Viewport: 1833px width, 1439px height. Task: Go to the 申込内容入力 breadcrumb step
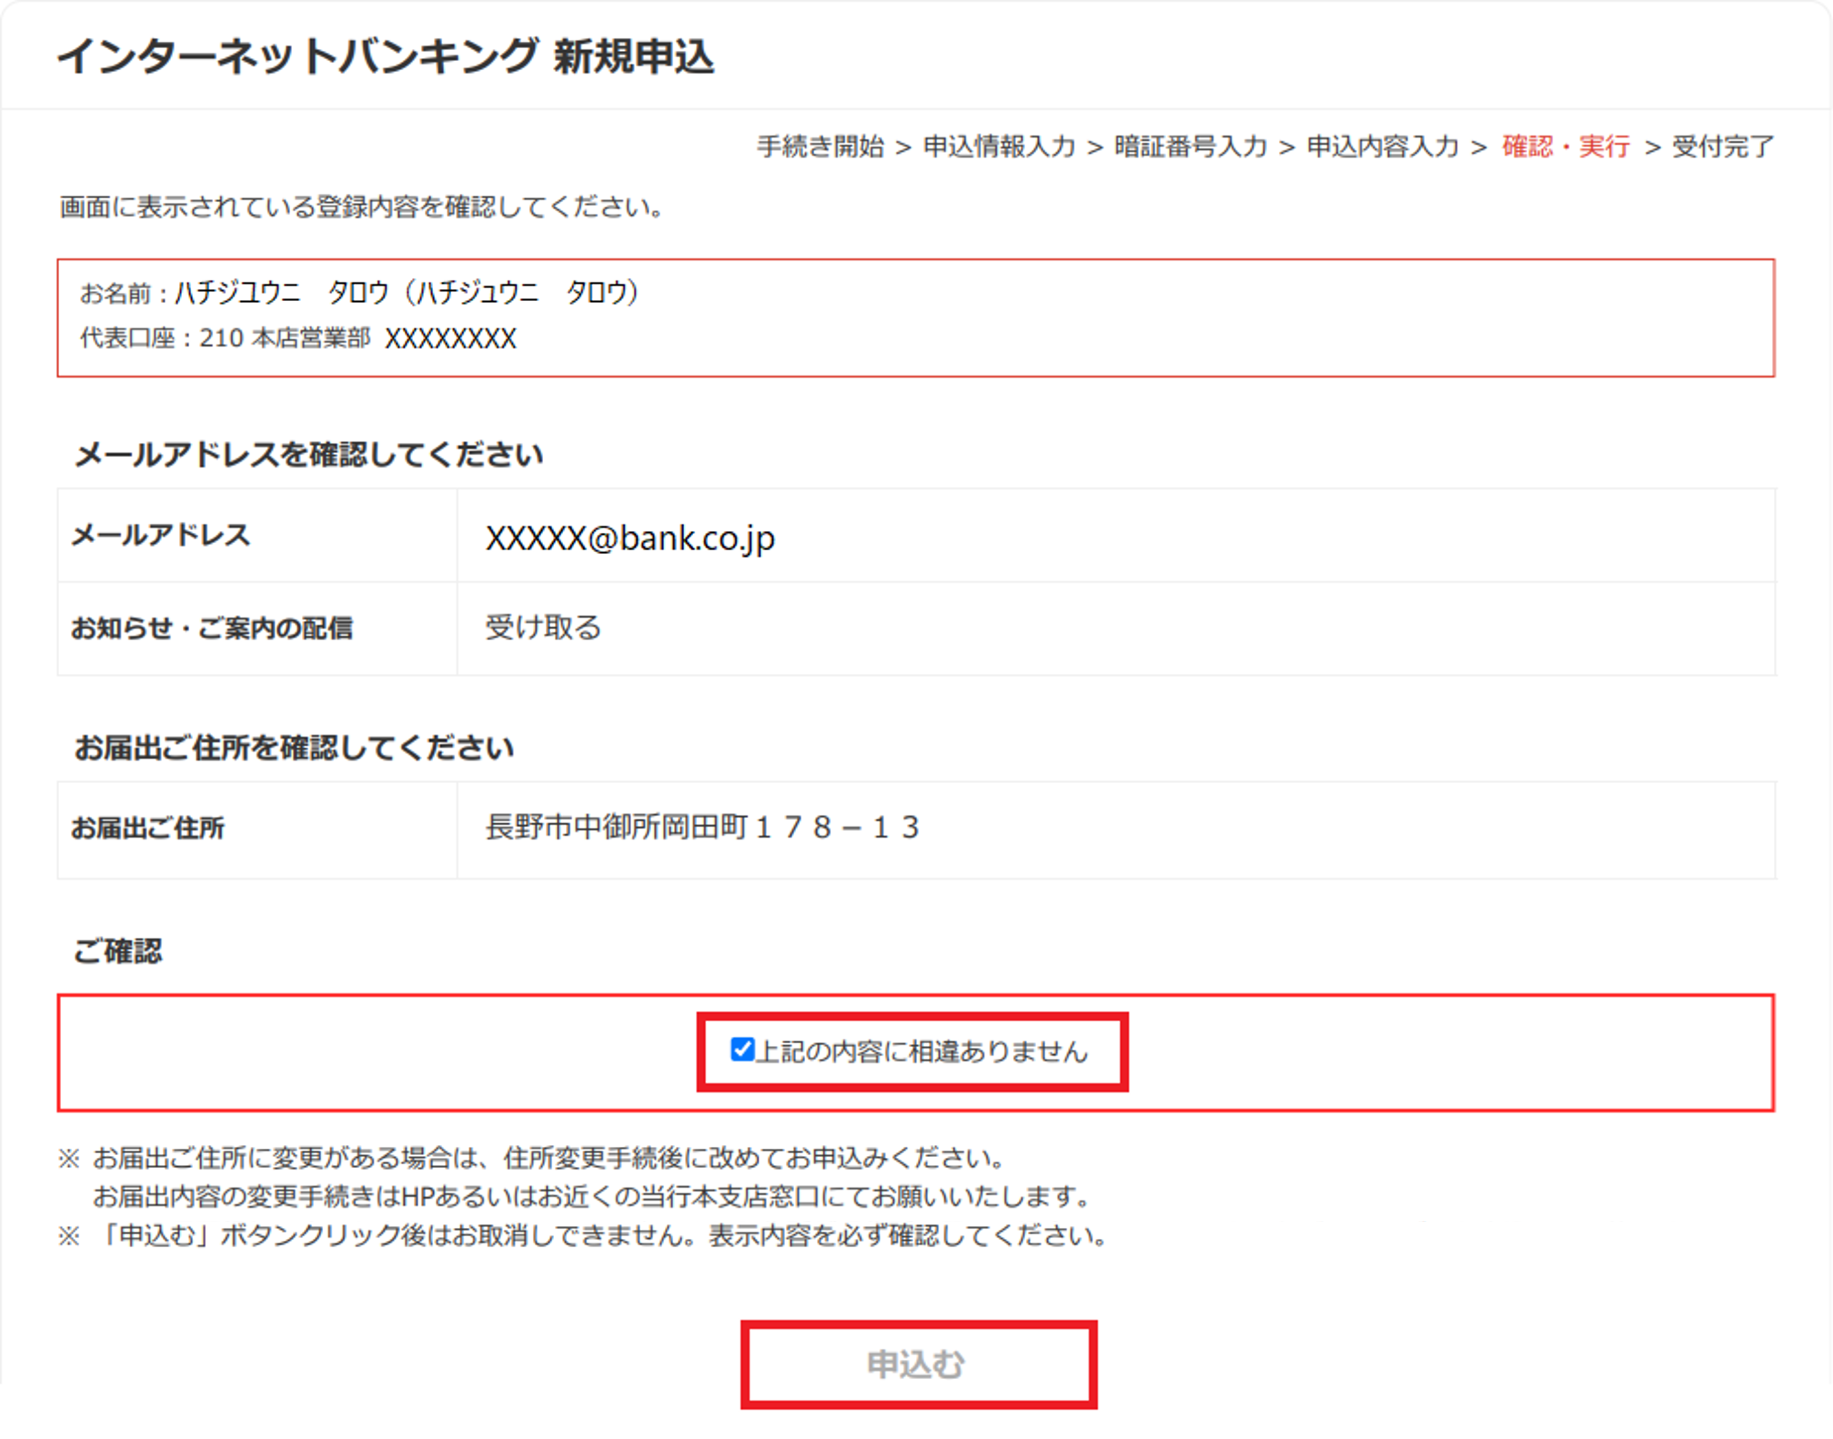[x=1382, y=147]
